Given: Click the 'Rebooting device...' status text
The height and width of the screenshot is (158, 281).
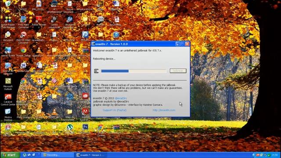Looking at the screenshot, I should (x=104, y=59).
